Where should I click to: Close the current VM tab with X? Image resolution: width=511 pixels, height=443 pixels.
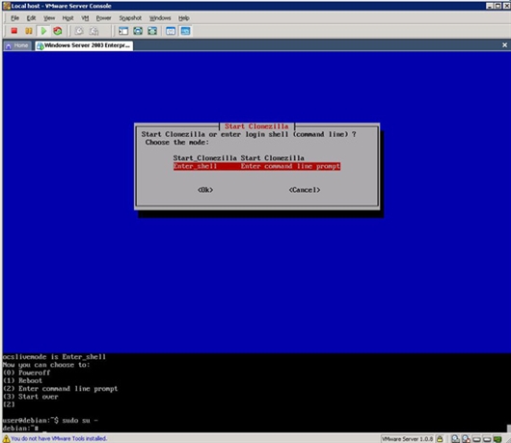click(x=504, y=45)
